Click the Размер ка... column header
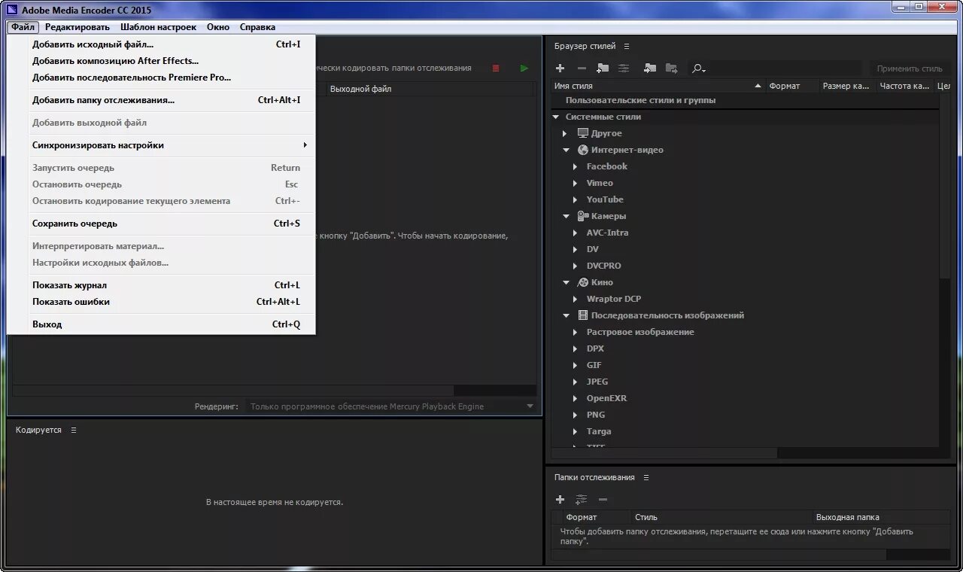This screenshot has width=963, height=572. coord(847,86)
